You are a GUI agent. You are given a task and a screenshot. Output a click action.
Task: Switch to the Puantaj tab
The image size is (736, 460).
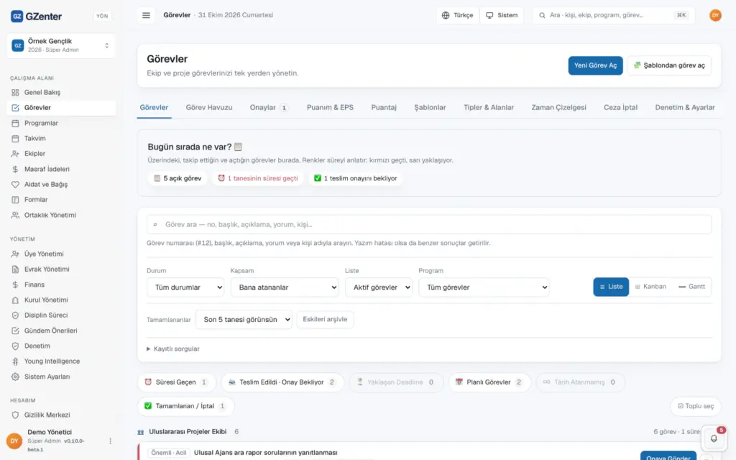(384, 108)
